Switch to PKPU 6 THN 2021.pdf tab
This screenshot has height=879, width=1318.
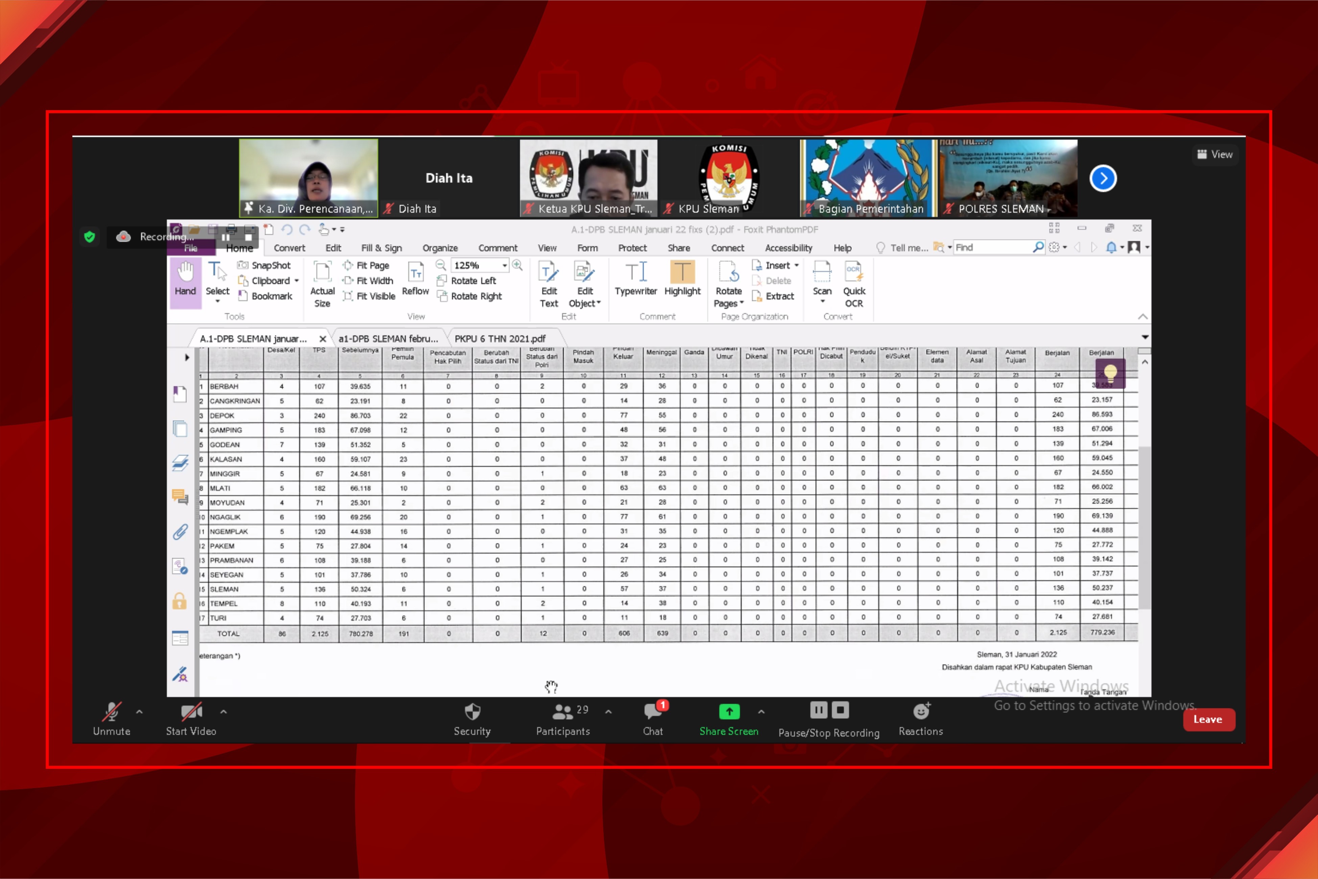tap(499, 339)
